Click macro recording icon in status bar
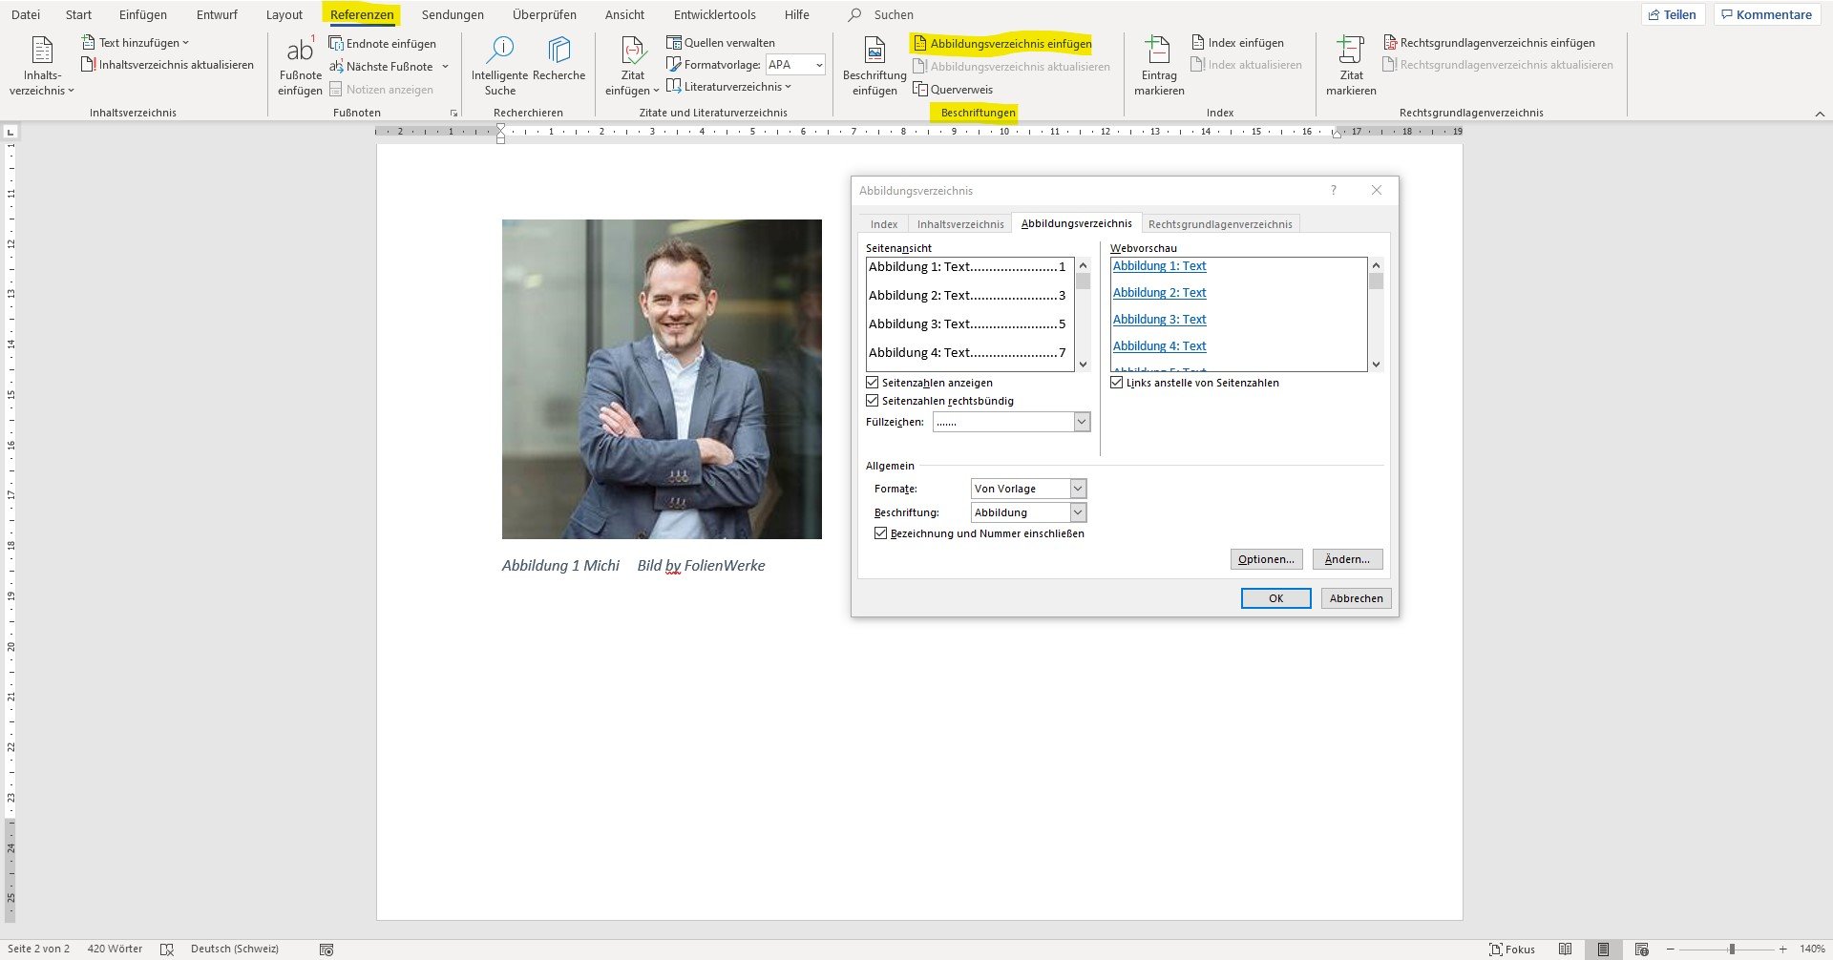The width and height of the screenshot is (1833, 960). pos(327,950)
